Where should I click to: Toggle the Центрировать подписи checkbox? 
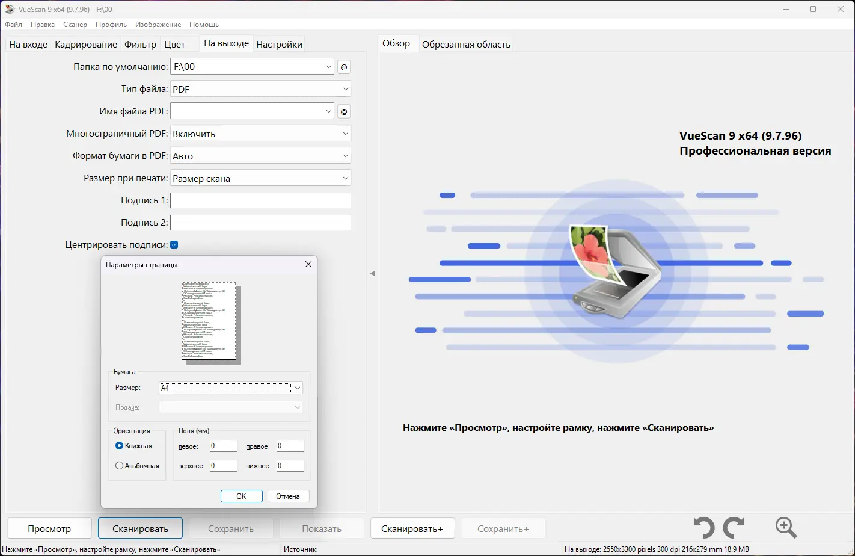click(174, 245)
